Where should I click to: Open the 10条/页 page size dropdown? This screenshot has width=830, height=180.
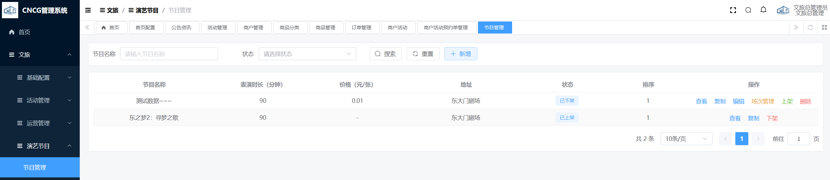pos(686,139)
